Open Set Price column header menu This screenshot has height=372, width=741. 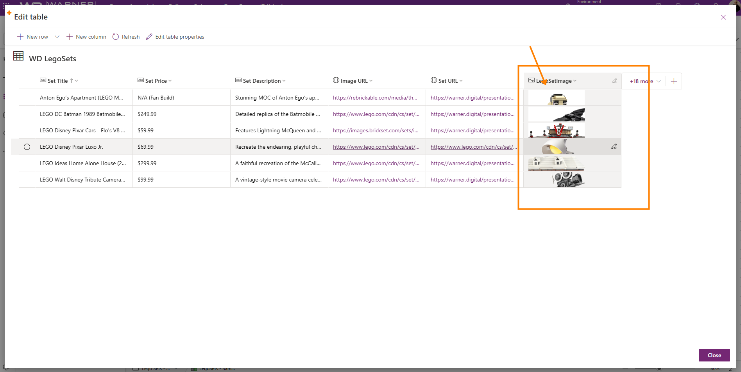tap(170, 81)
